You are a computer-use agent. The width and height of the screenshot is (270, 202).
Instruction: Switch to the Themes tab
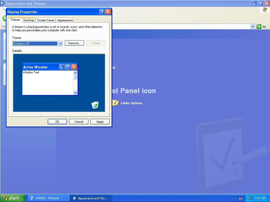(15, 20)
